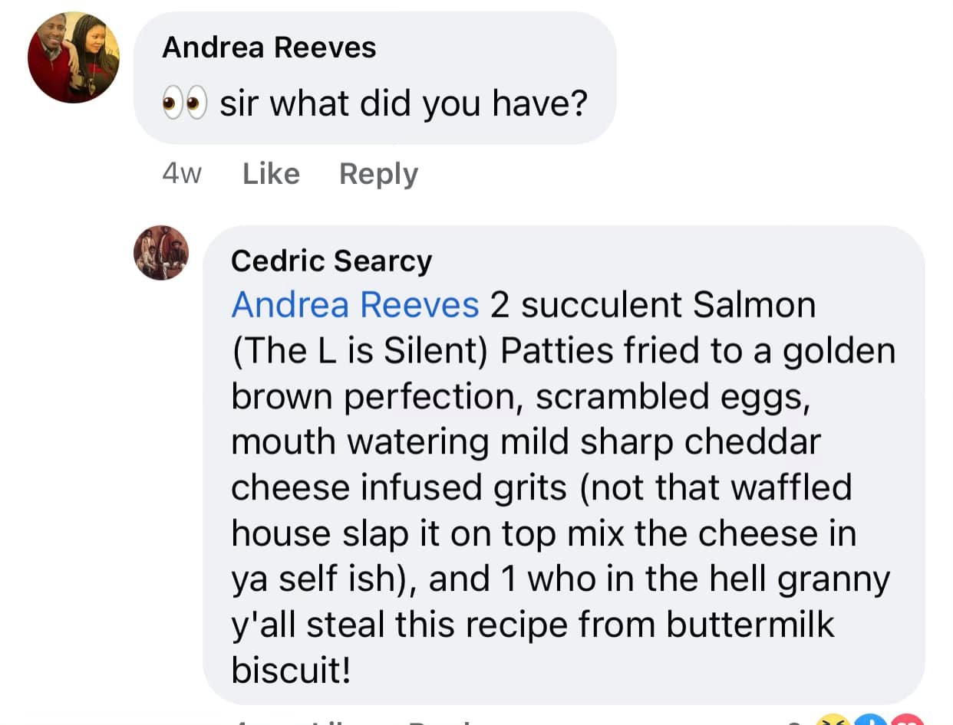Click the 4w timestamp on Andrea's comment
The height and width of the screenshot is (725, 953).
point(182,174)
